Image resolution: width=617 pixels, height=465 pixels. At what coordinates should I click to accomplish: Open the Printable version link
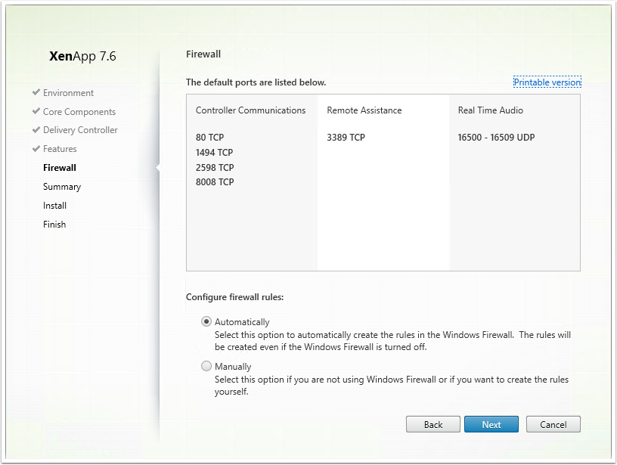coord(547,82)
